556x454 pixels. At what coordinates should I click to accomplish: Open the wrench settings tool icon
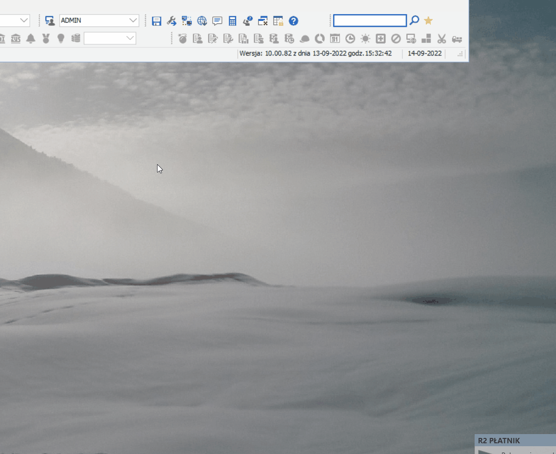click(172, 21)
